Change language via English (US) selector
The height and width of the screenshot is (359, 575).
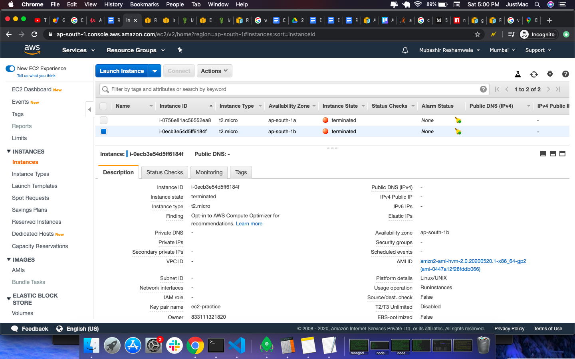click(77, 329)
